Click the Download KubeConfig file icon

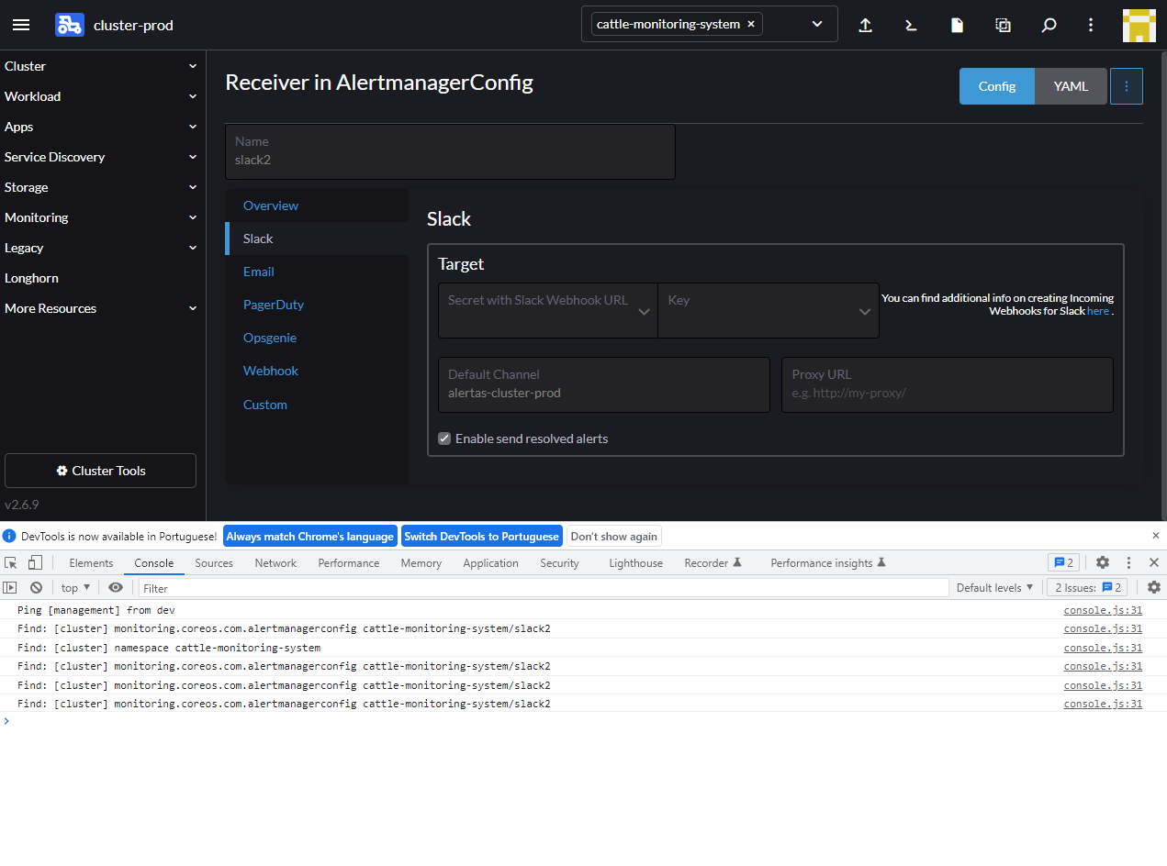[x=956, y=25]
